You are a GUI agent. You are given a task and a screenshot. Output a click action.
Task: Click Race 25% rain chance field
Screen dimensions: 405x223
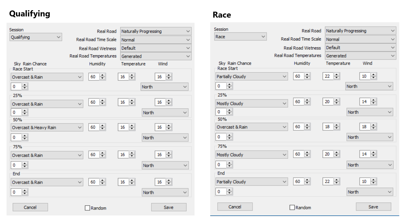221,112
